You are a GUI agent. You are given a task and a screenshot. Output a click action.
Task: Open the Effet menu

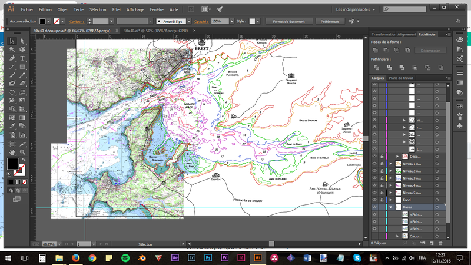pos(117,9)
